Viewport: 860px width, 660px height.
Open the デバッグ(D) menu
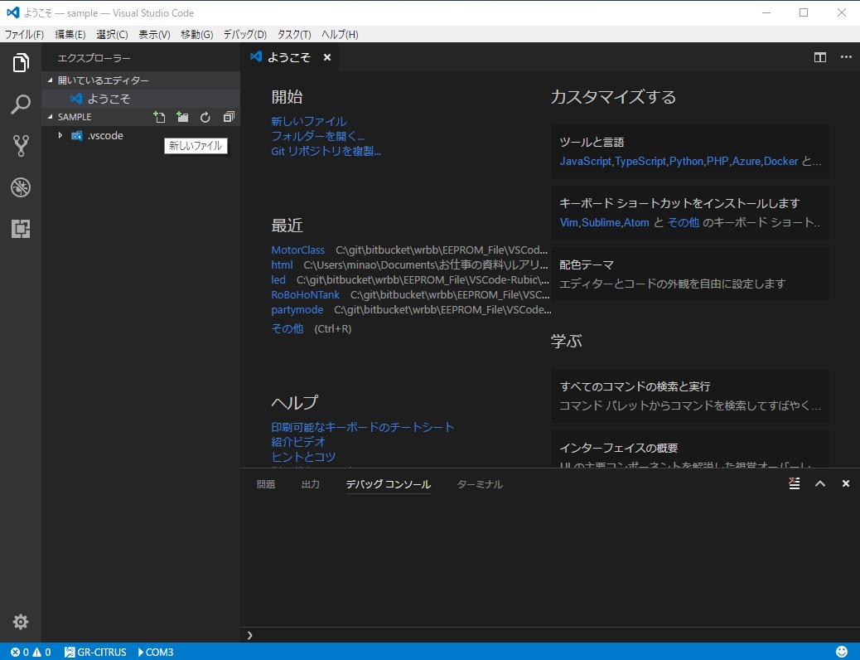pyautogui.click(x=245, y=35)
